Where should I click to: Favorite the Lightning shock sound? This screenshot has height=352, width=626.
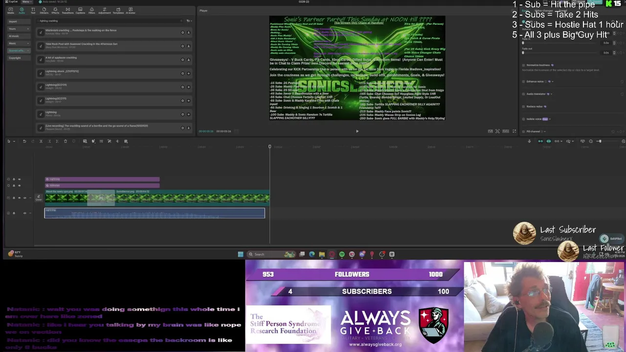pos(182,74)
